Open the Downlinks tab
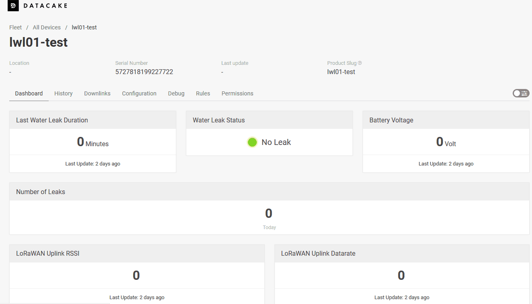 [97, 93]
